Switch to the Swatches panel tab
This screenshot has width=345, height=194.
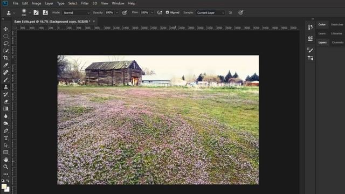(x=337, y=24)
